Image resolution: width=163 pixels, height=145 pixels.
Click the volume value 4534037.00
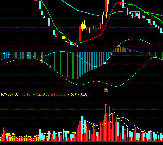9,95
